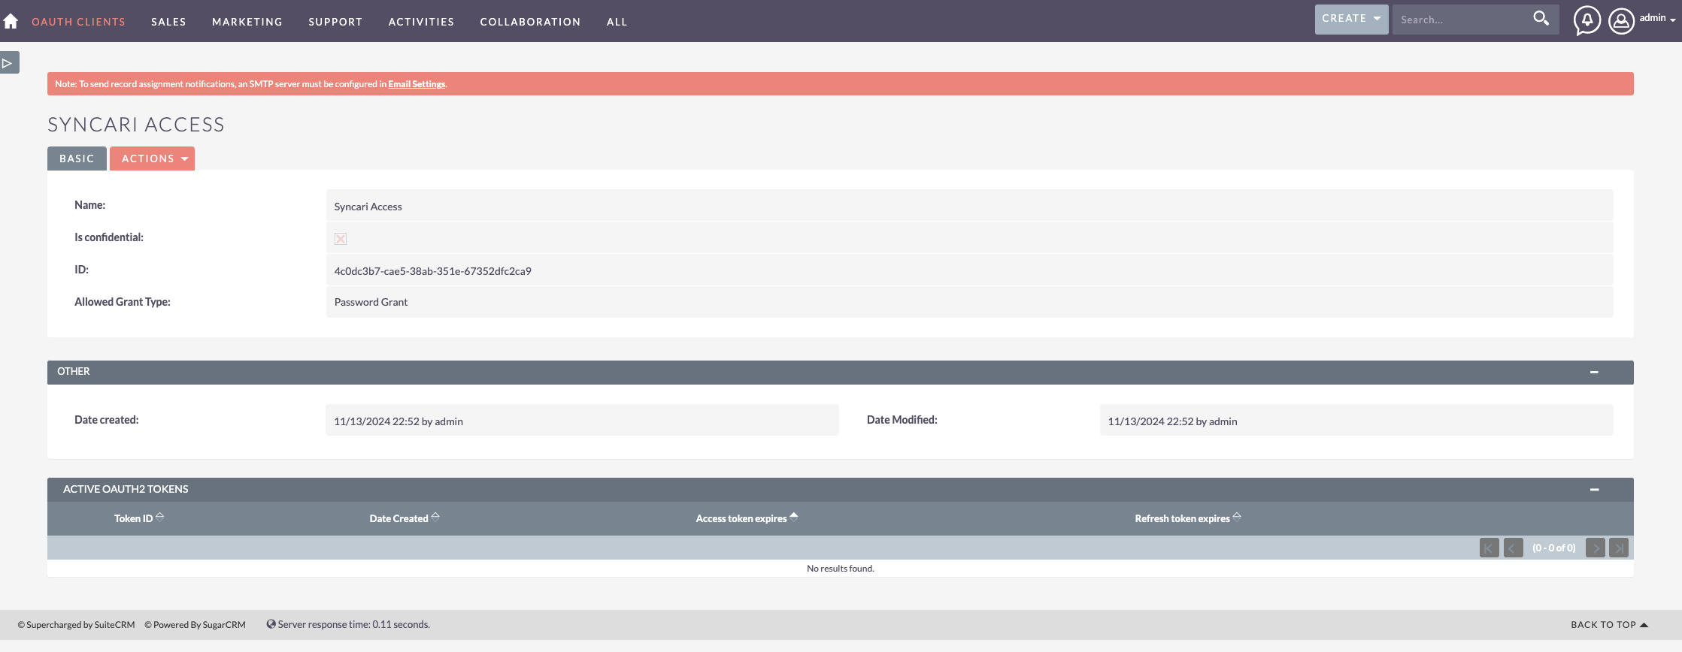The image size is (1682, 652).
Task: Click the server response time globe icon
Action: 271,624
